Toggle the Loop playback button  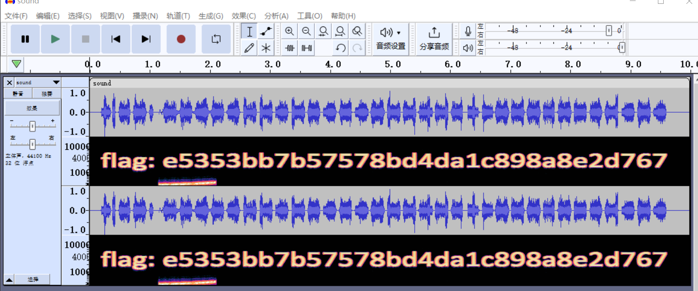tap(216, 39)
